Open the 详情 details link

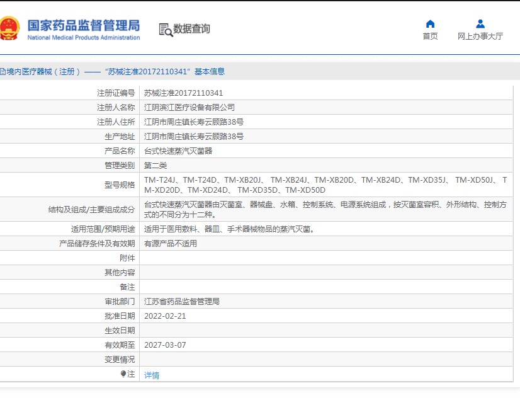[x=152, y=375]
